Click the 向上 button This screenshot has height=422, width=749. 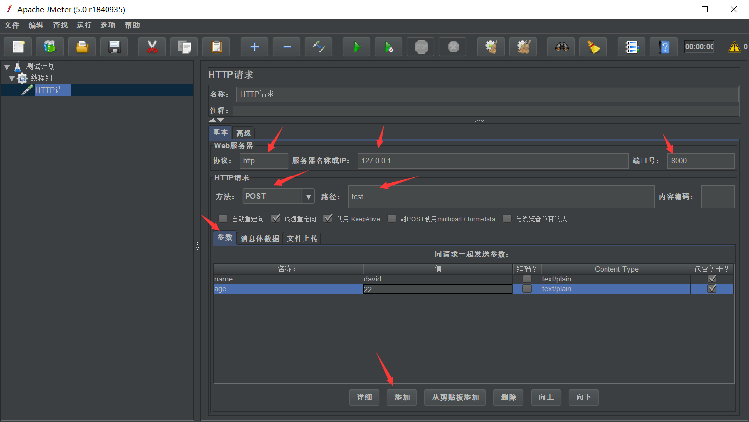click(x=546, y=397)
